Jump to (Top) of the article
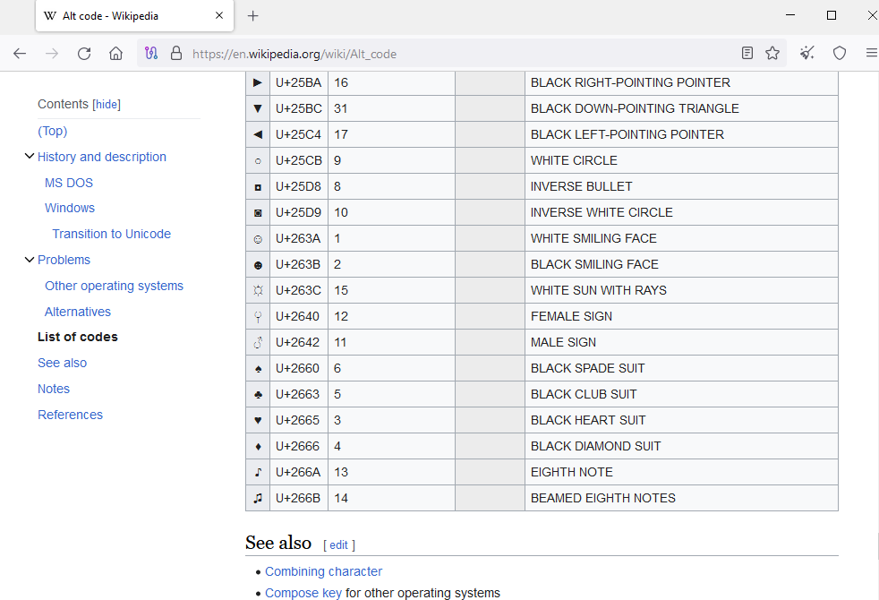The height and width of the screenshot is (600, 879). pyautogui.click(x=53, y=132)
